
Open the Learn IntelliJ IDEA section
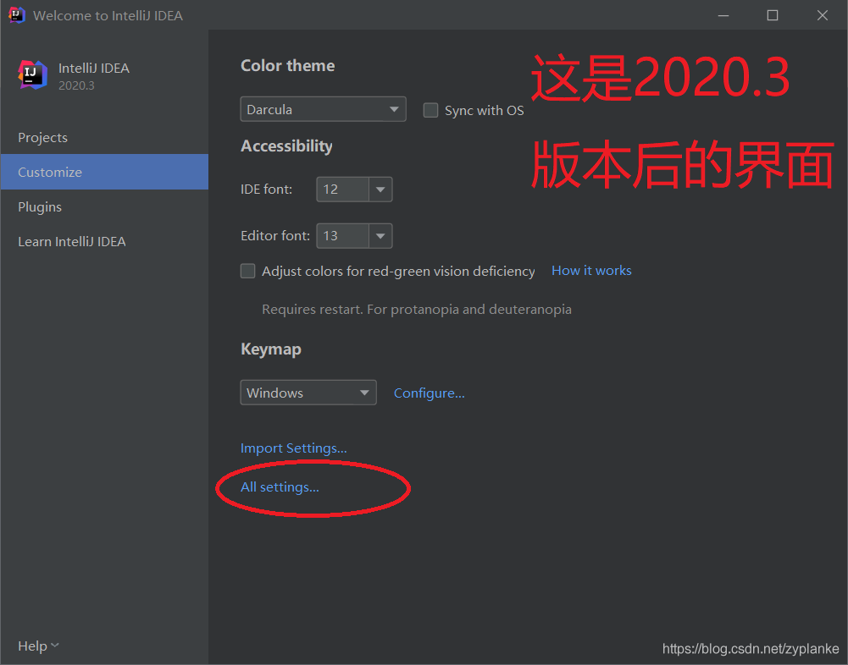tap(72, 241)
